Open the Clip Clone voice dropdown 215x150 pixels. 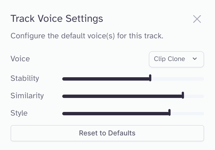(176, 59)
